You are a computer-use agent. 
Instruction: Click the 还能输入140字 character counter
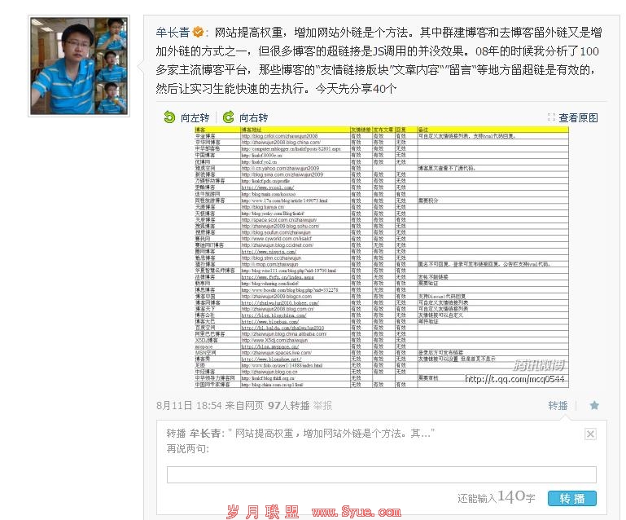tap(497, 498)
